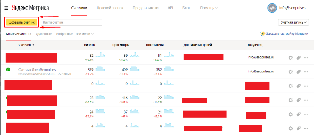Screen dimensions: 314x135
Task: Click owner info@seopulses.ru in Счетчик Дзен row
Action: pos(261,71)
